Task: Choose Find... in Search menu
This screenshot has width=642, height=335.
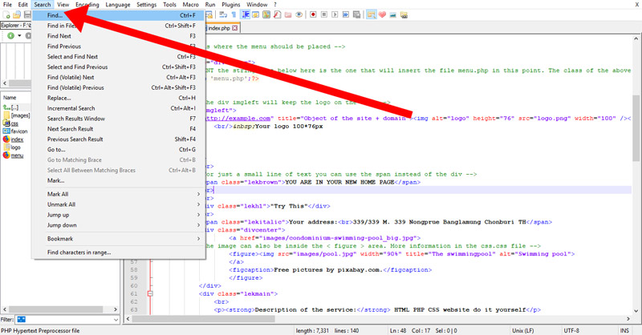Action: (118, 15)
